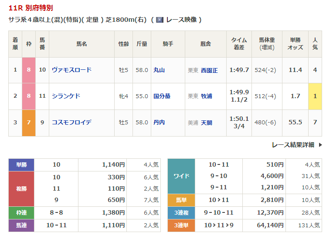Image resolution: width=333 pixels, height=236 pixels.
Task: Open horse シランケド profile
Action: click(66, 96)
